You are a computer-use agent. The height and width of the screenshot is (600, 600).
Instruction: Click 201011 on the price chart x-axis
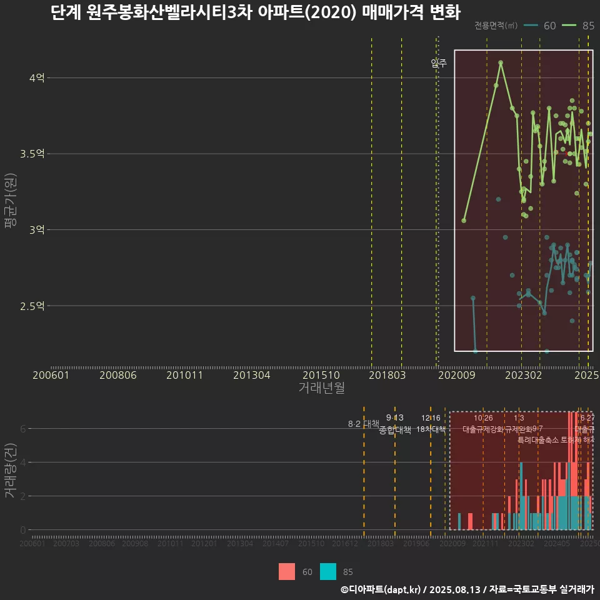[x=184, y=375]
